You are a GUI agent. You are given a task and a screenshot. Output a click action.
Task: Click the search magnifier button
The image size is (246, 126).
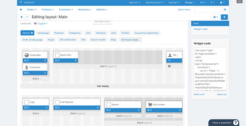(x=225, y=9)
